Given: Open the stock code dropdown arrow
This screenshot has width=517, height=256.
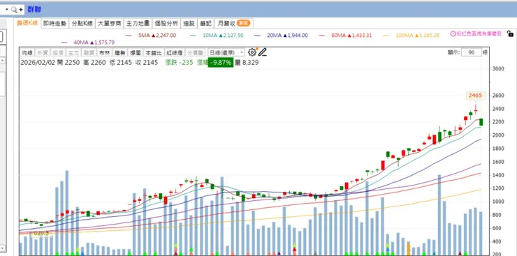Looking at the screenshot, I should (6, 10).
